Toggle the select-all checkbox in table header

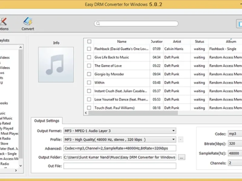coord(89,41)
